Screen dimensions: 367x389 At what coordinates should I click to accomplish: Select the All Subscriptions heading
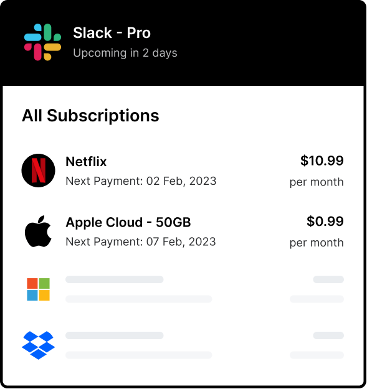pos(90,116)
